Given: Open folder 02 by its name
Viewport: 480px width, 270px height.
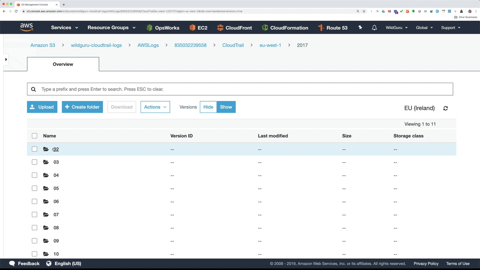Looking at the screenshot, I should tap(56, 149).
